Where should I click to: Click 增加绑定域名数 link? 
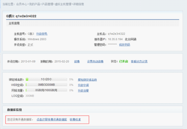click(x=87, y=80)
